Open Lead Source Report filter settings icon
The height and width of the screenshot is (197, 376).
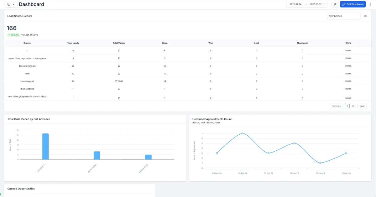click(x=365, y=16)
